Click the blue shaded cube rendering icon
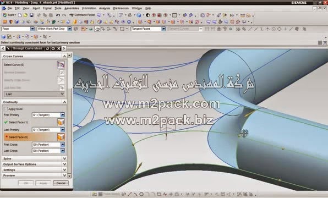 139,15
